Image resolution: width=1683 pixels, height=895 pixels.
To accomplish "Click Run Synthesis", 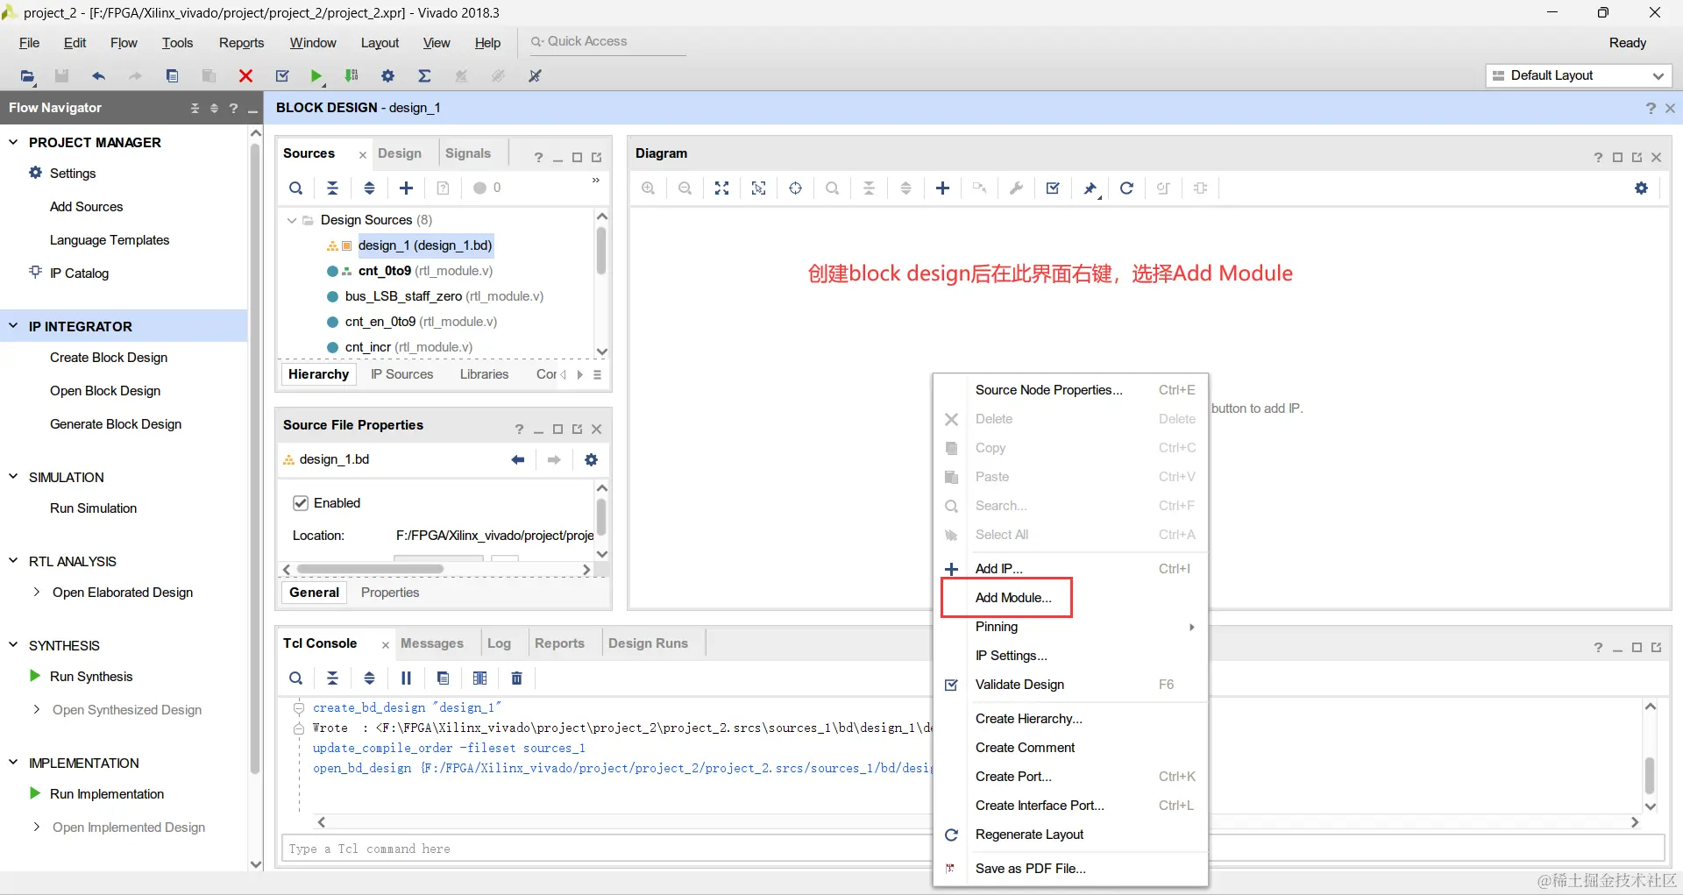I will pos(91,677).
